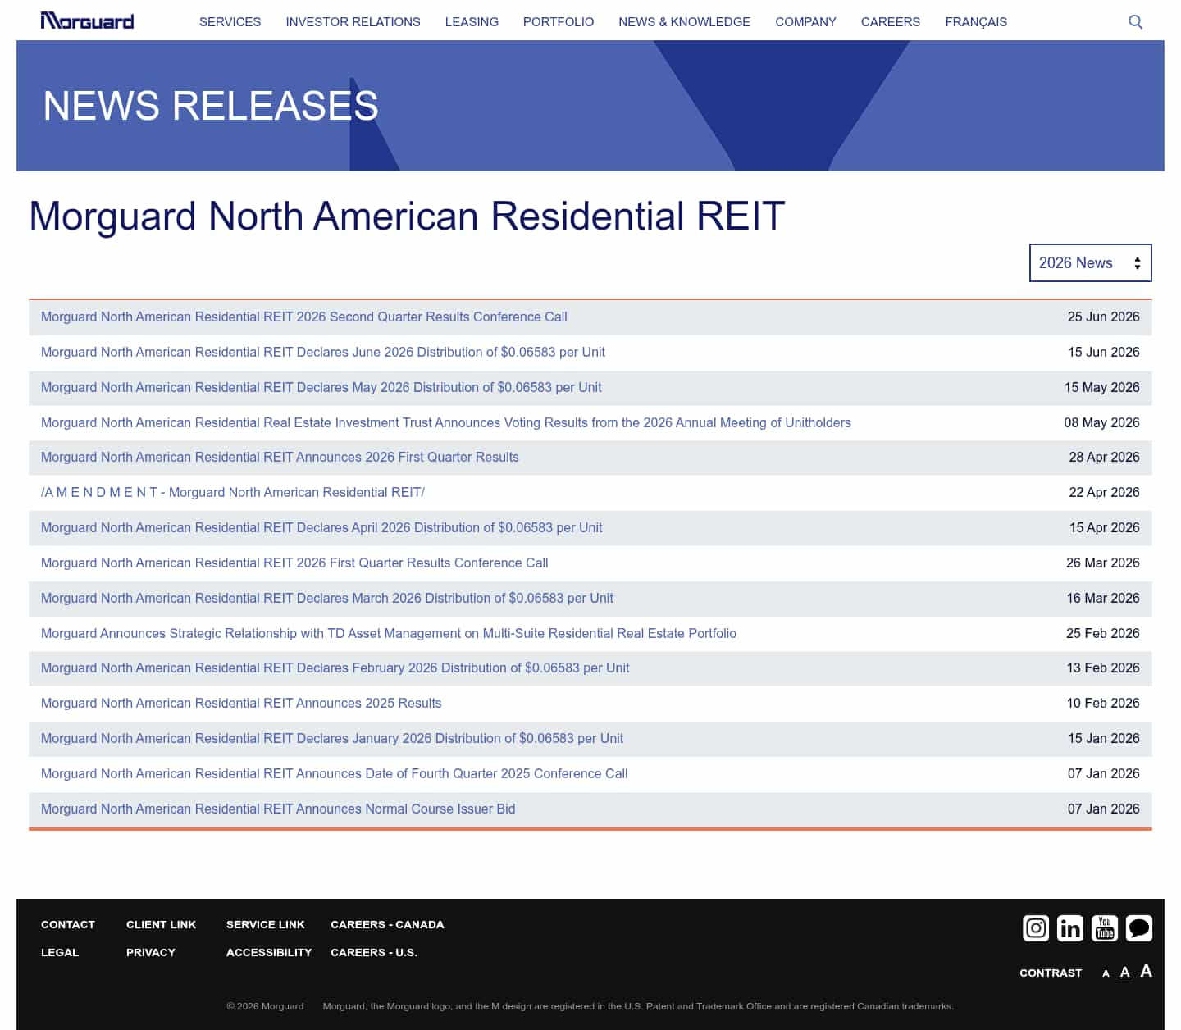Select largest font size A
1181x1030 pixels.
[1146, 971]
